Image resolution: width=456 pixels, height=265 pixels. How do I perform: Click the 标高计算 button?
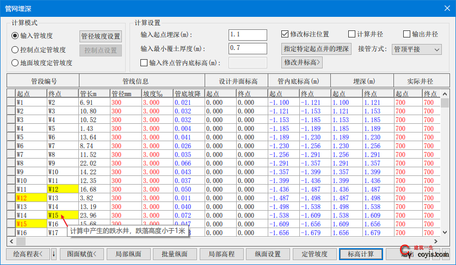[361, 254]
